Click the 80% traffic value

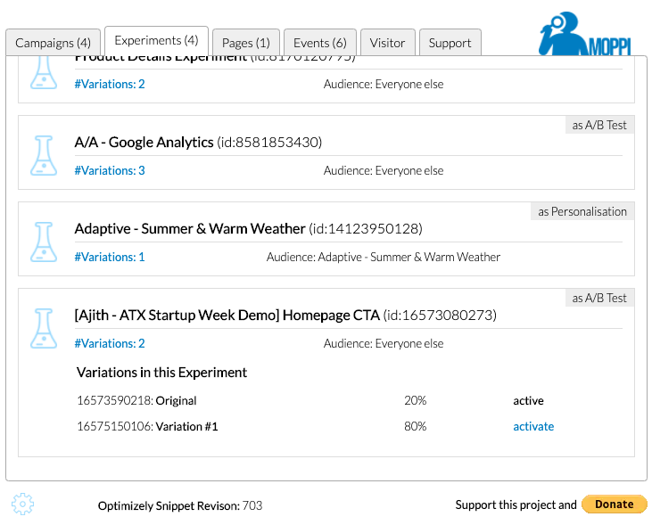[416, 426]
